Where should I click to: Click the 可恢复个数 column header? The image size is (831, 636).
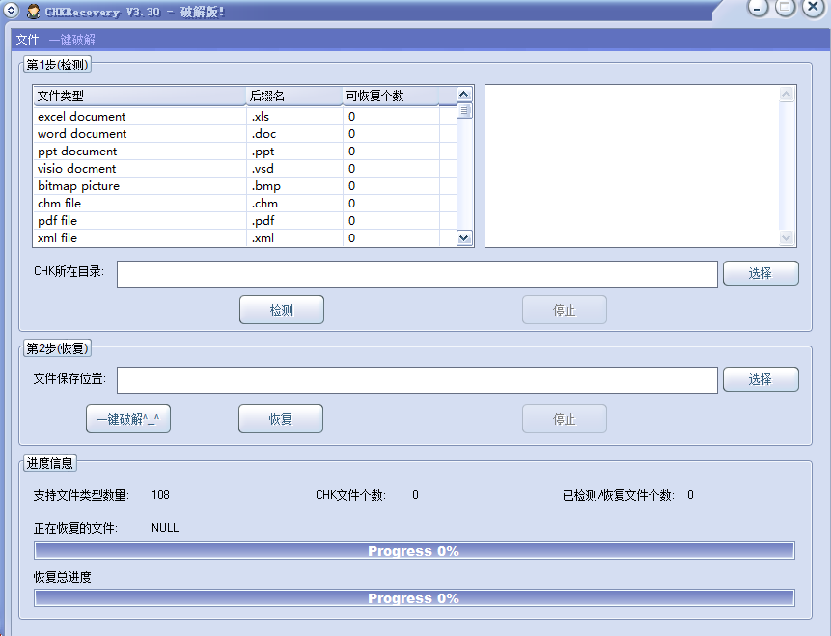390,96
